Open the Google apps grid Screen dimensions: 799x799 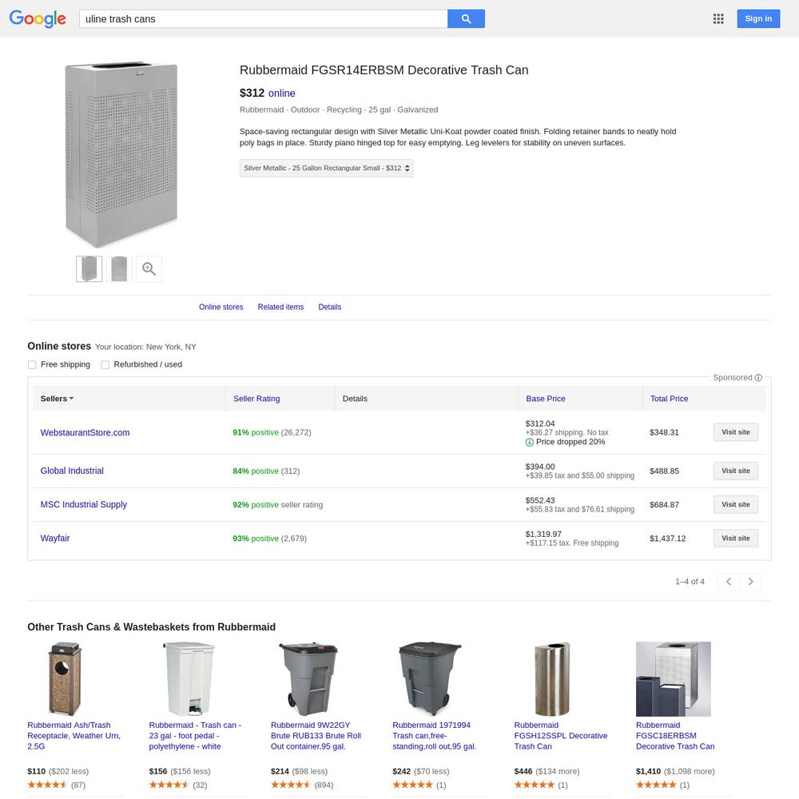718,19
